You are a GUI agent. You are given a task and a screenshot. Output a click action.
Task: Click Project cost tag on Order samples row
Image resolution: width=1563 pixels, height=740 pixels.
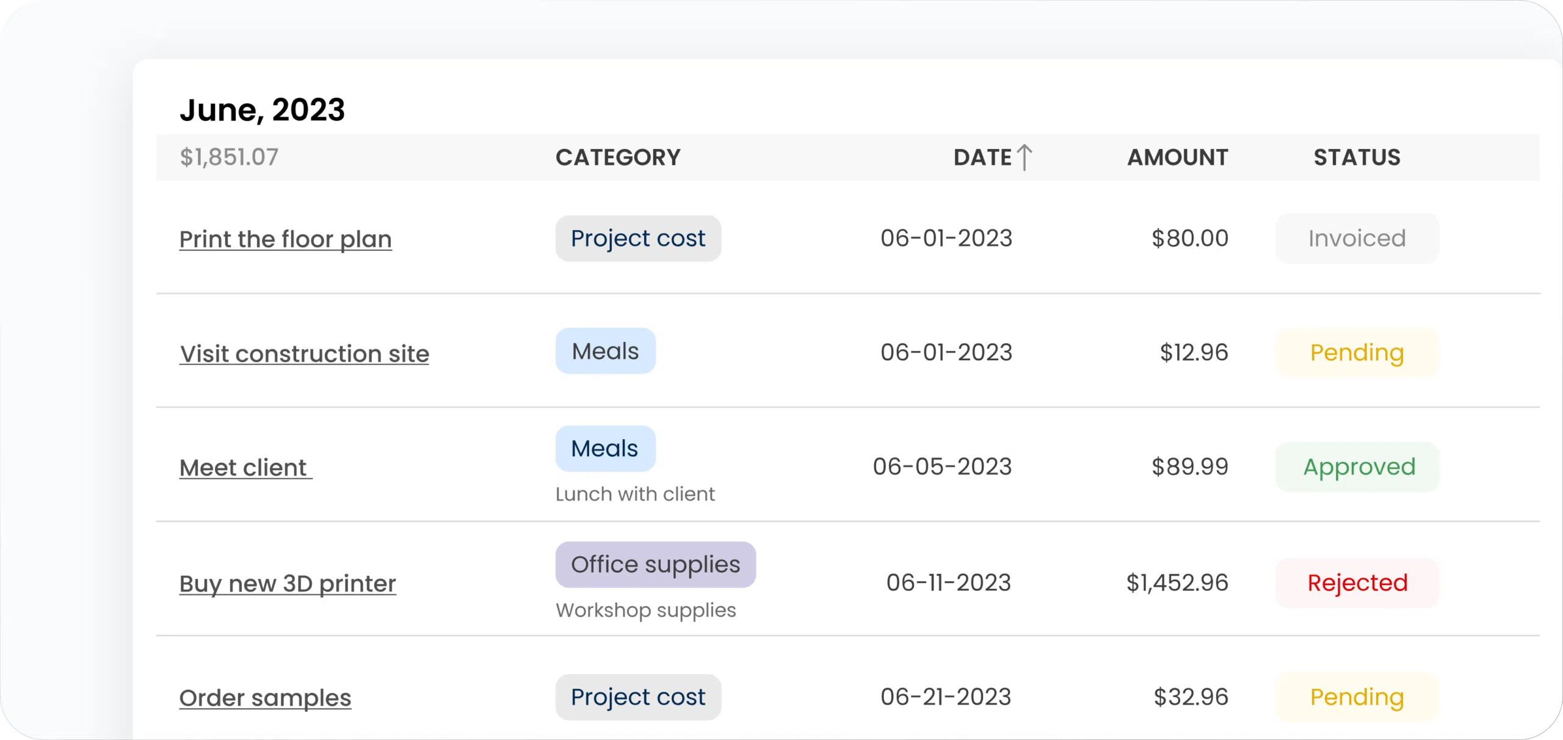[x=638, y=697]
